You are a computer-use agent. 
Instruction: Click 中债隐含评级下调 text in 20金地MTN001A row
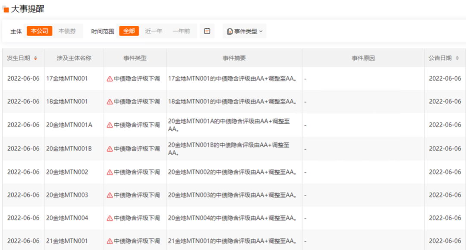pyautogui.click(x=137, y=125)
